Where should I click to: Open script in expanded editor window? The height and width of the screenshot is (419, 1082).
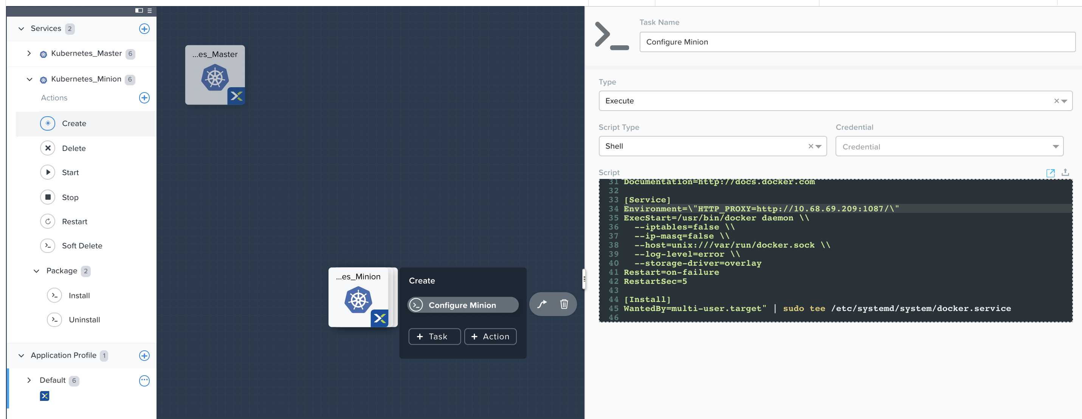[x=1050, y=173]
